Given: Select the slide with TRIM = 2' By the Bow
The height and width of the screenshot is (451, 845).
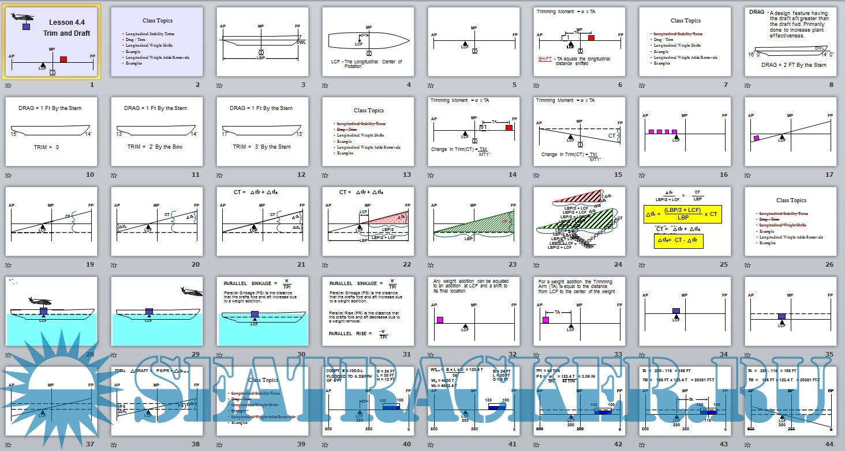Looking at the screenshot, I should point(156,131).
